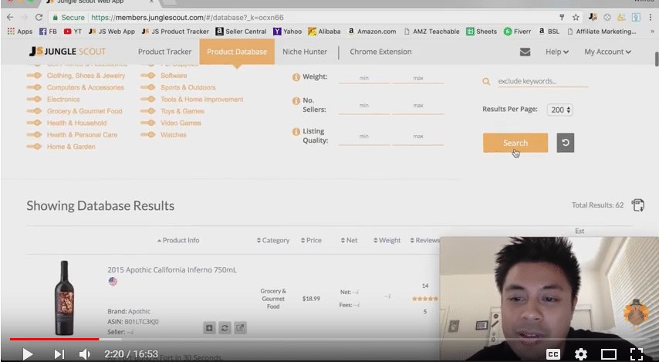Image resolution: width=659 pixels, height=362 pixels.
Task: Expand the My Account menu
Action: coord(607,52)
